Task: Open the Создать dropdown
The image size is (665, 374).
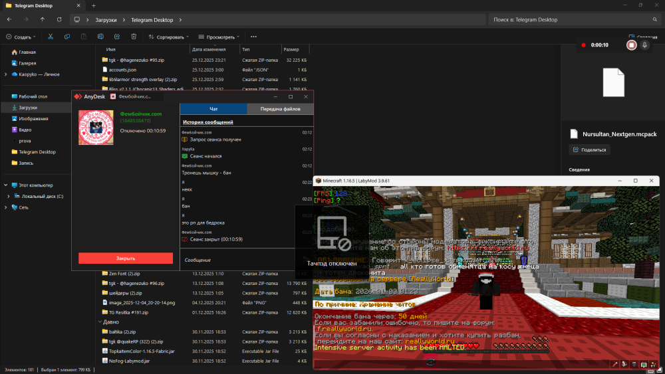Action: 21,37
